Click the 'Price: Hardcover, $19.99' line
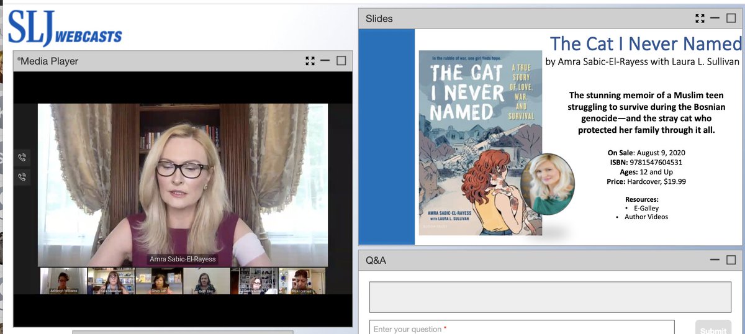The height and width of the screenshot is (334, 745). click(x=646, y=182)
